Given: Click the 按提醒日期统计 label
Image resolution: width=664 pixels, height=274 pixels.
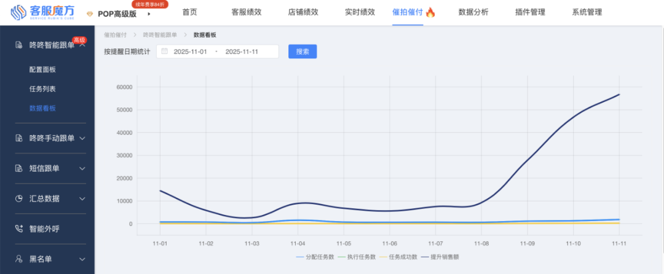Looking at the screenshot, I should pyautogui.click(x=127, y=52).
